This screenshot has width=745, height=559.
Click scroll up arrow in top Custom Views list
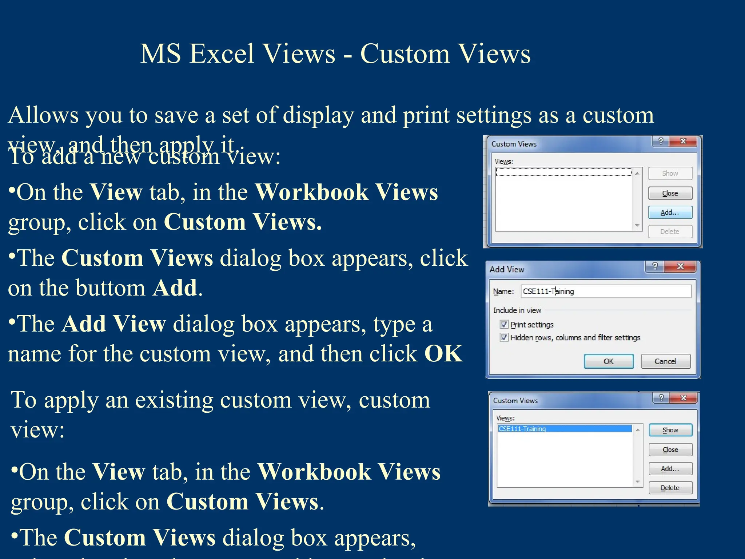pyautogui.click(x=637, y=174)
